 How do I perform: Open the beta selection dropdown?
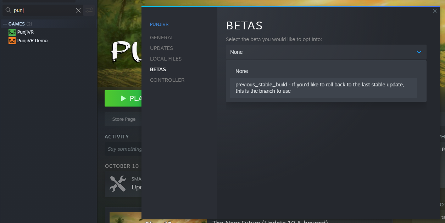326,52
